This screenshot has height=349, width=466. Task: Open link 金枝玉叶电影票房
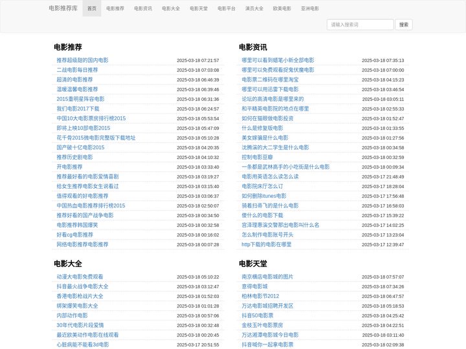(x=262, y=325)
